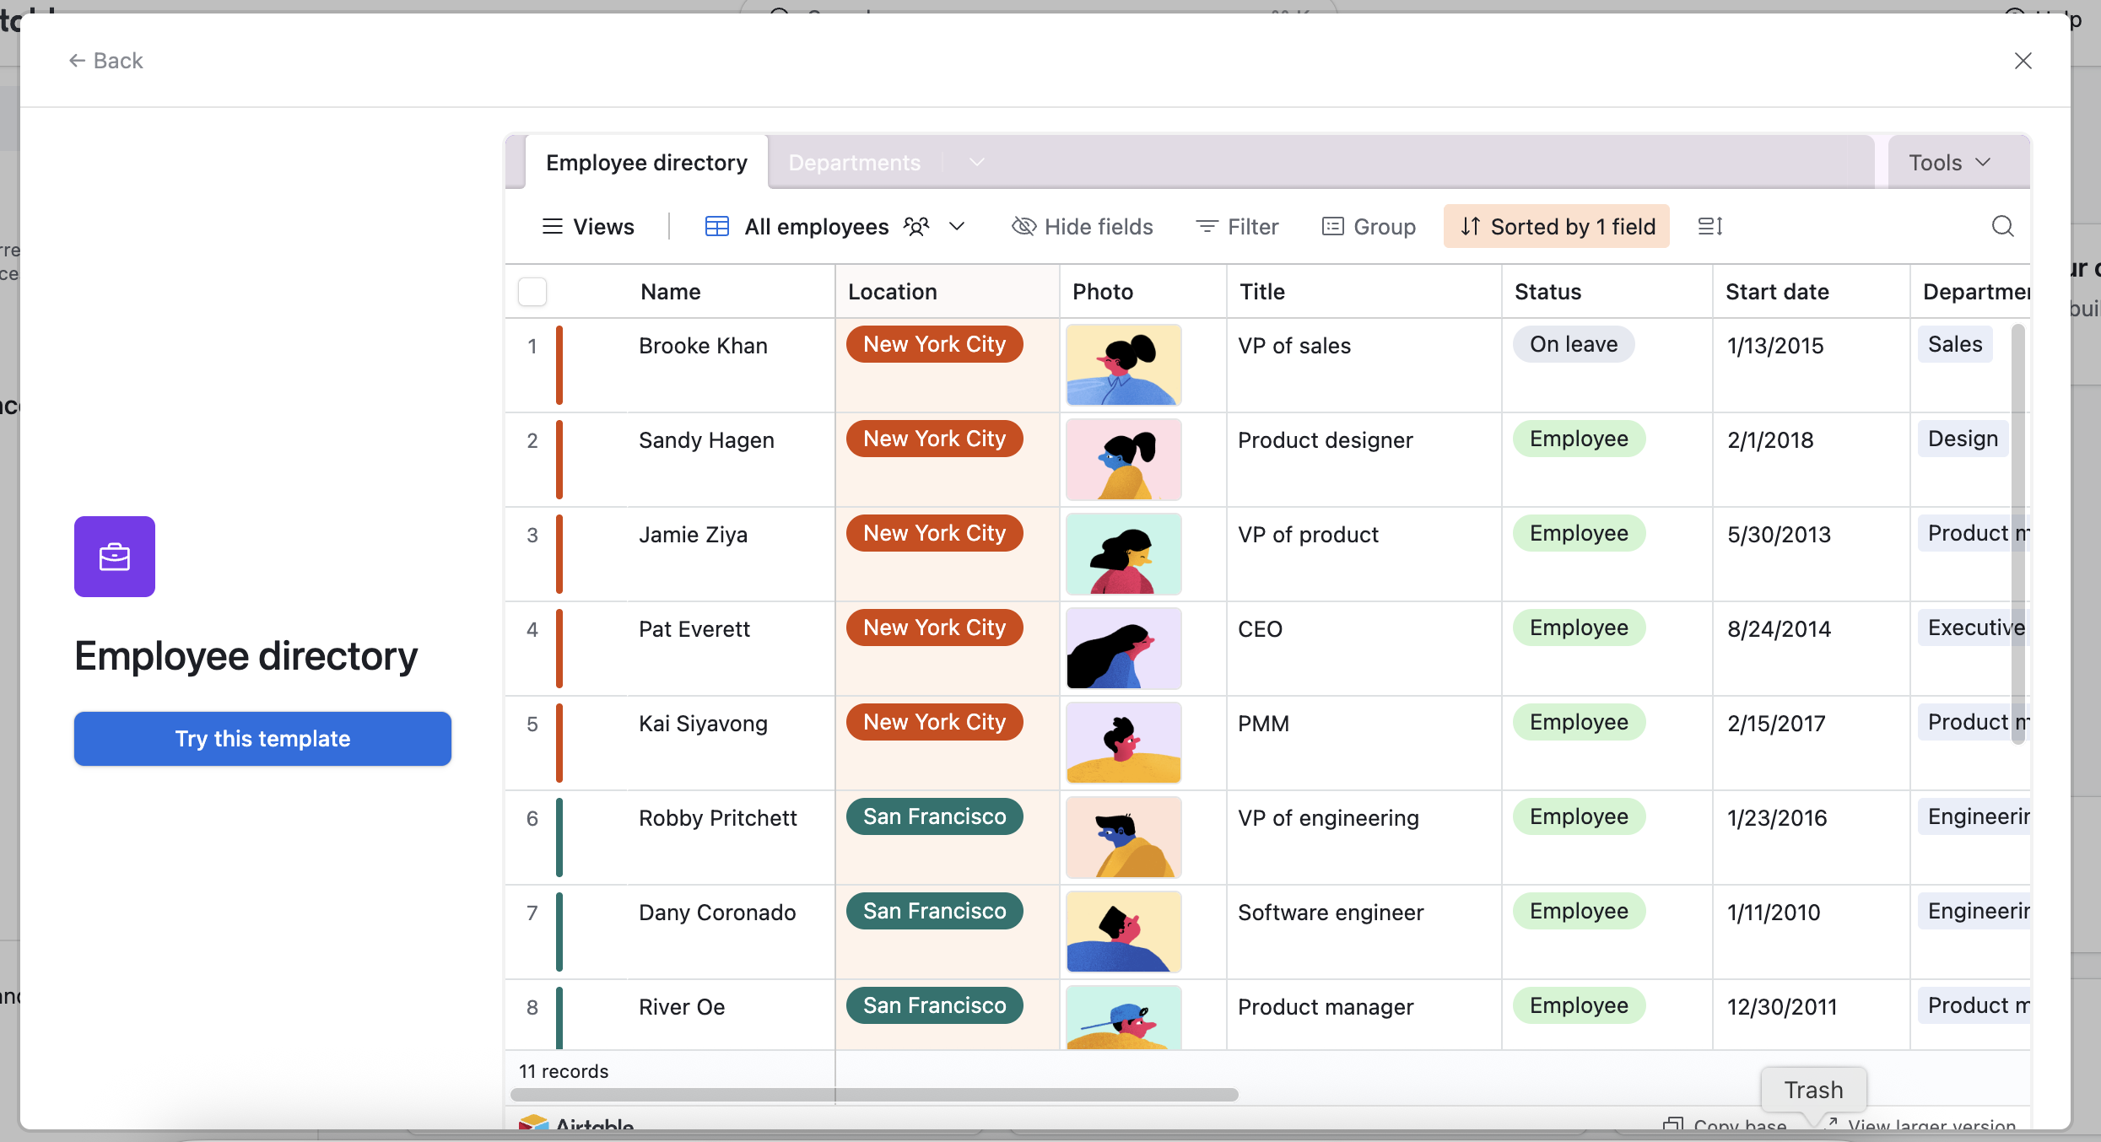Image resolution: width=2101 pixels, height=1142 pixels.
Task: Switch to the Departments tab
Action: (854, 162)
